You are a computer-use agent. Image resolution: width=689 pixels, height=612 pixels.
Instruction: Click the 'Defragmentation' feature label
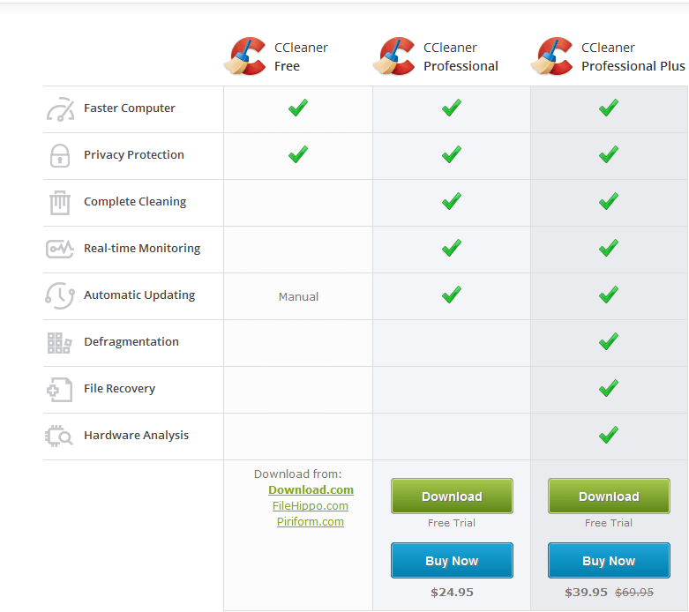pos(131,342)
